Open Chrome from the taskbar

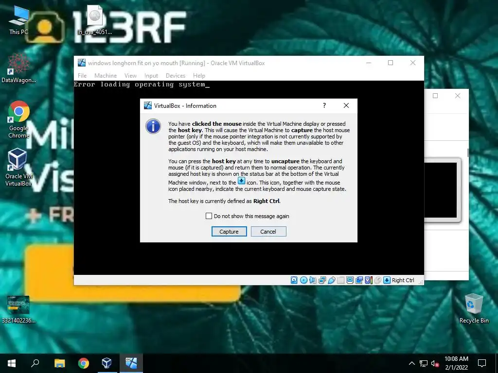84,363
